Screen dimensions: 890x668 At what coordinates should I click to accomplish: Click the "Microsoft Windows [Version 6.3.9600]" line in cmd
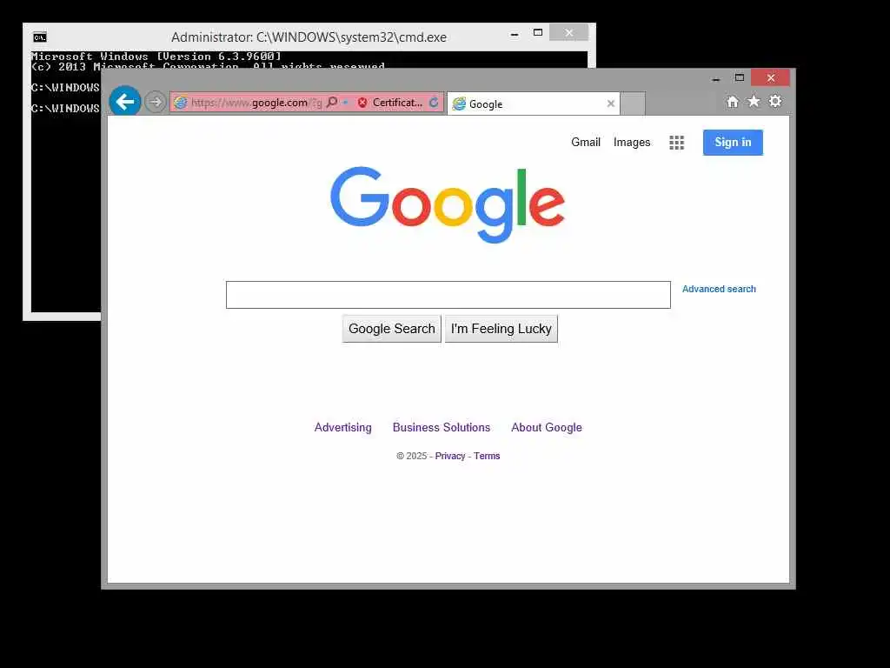click(156, 57)
